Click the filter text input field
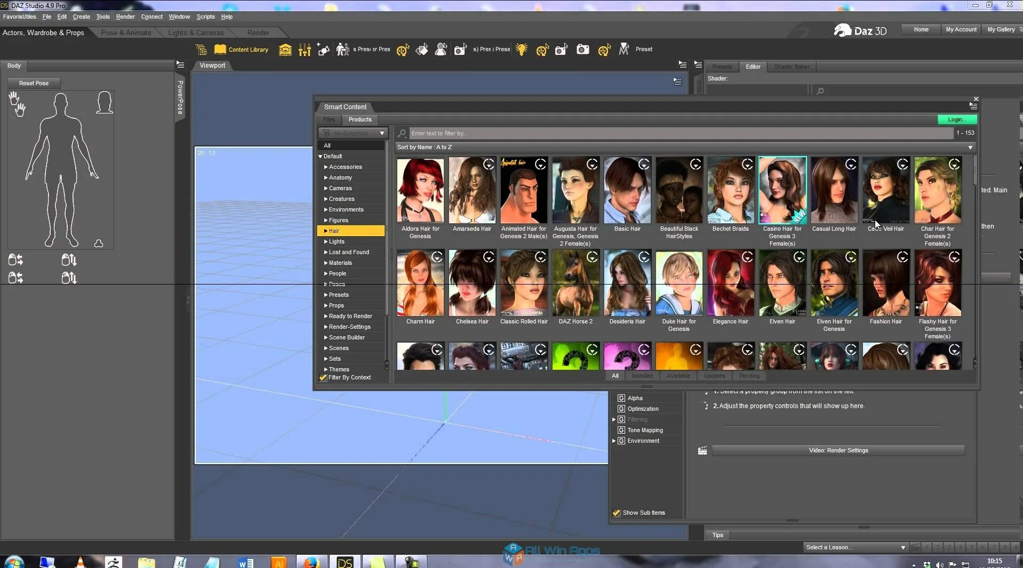Image resolution: width=1023 pixels, height=568 pixels. (681, 133)
